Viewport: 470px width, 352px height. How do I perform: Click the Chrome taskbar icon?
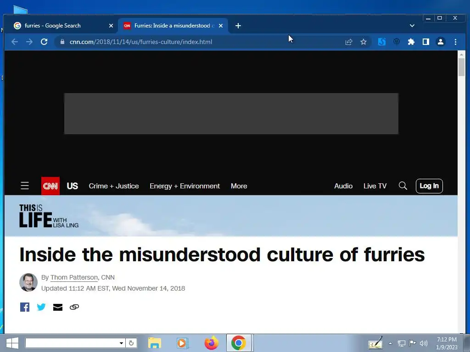[239, 343]
